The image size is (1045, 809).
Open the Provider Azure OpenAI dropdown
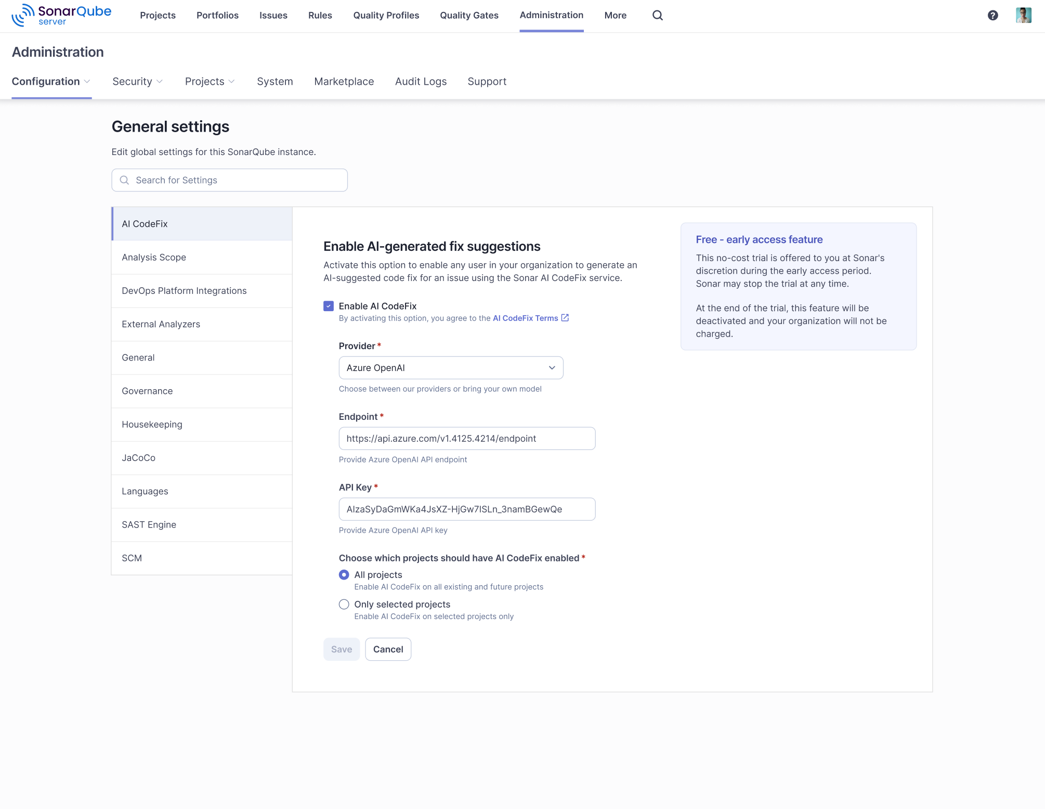tap(450, 368)
